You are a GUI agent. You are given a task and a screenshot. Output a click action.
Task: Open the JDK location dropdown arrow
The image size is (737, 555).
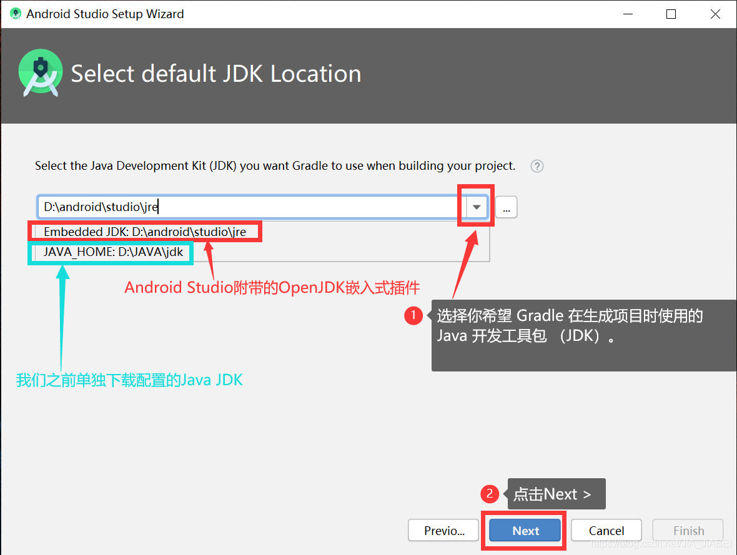[x=477, y=207]
